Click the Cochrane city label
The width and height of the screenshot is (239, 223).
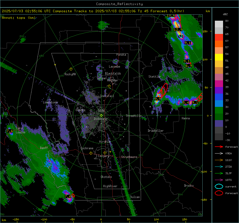[87, 148]
